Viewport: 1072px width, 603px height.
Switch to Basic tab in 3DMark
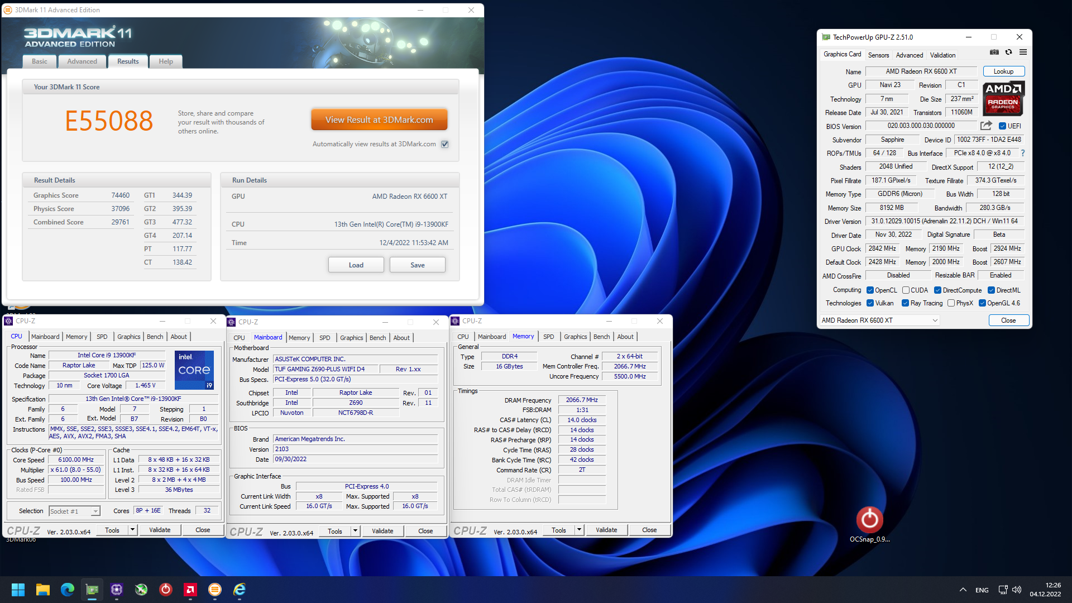tap(40, 61)
